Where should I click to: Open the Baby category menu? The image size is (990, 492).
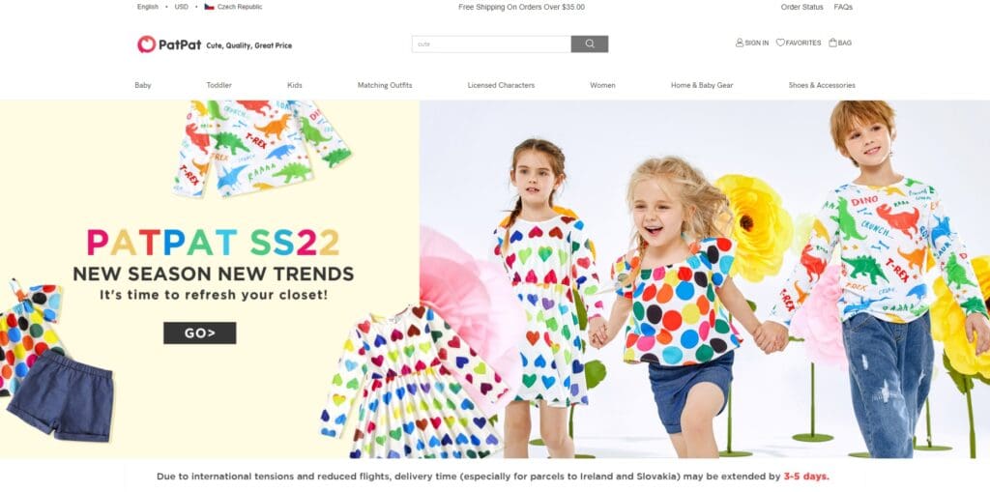[143, 85]
